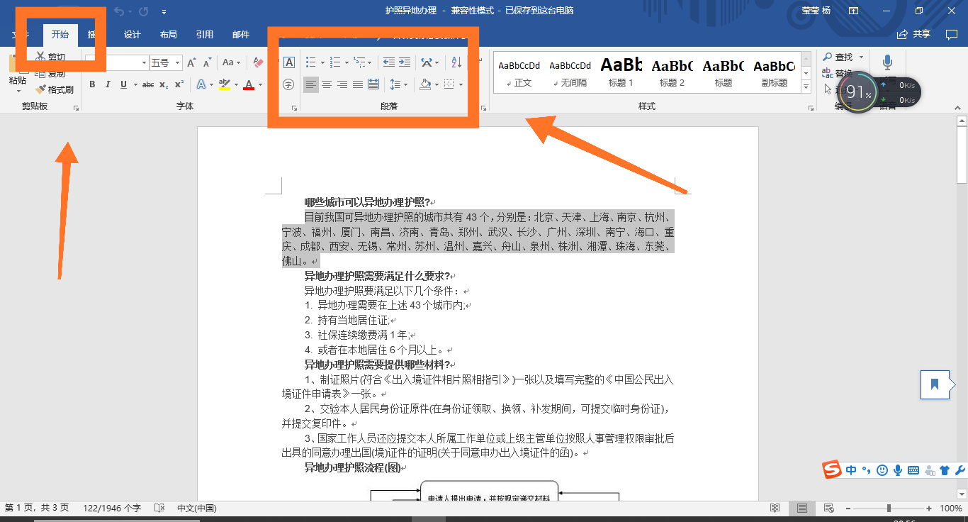Switch to read mode view icon
968x522 pixels.
click(x=775, y=509)
